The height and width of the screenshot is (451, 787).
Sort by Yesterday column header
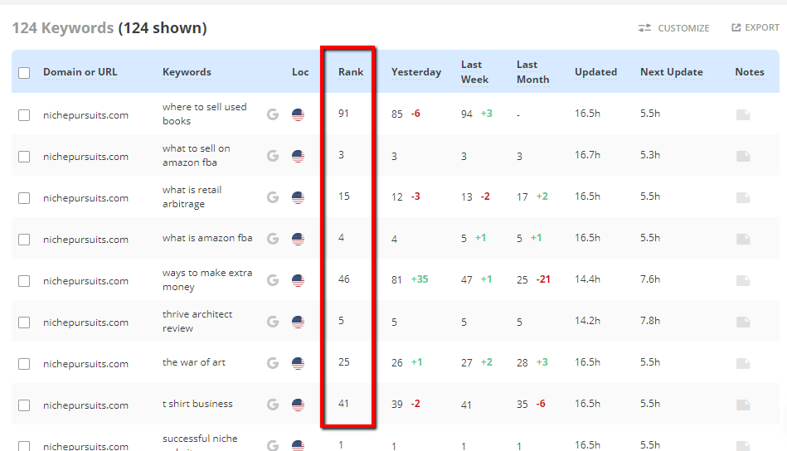416,72
